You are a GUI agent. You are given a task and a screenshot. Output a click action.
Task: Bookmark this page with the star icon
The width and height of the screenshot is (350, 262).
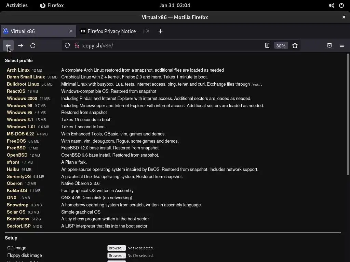[x=295, y=46]
